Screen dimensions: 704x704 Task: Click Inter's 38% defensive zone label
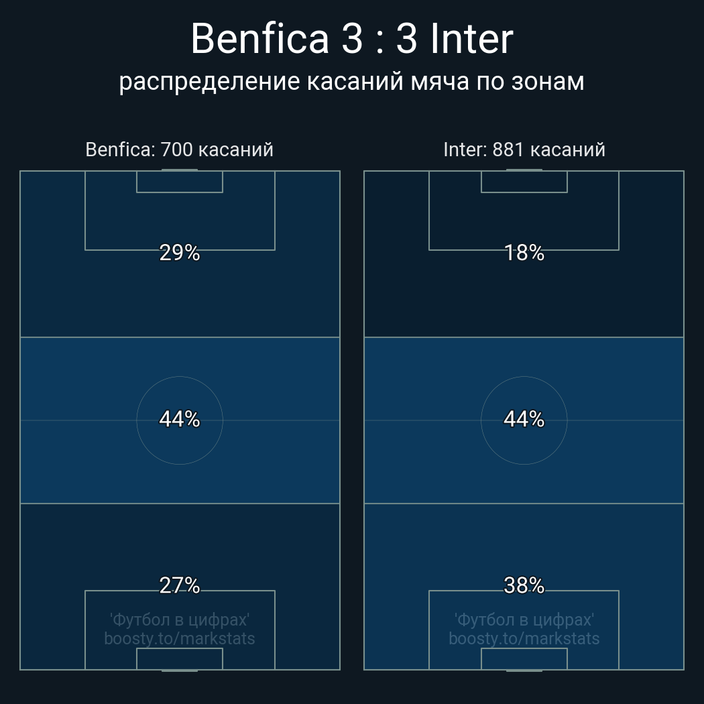[x=524, y=585]
